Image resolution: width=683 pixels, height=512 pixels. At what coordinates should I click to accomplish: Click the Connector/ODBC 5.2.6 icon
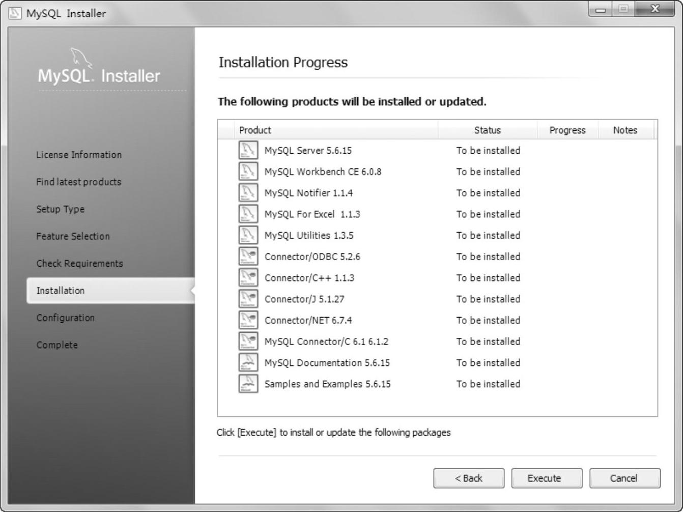pyautogui.click(x=248, y=257)
